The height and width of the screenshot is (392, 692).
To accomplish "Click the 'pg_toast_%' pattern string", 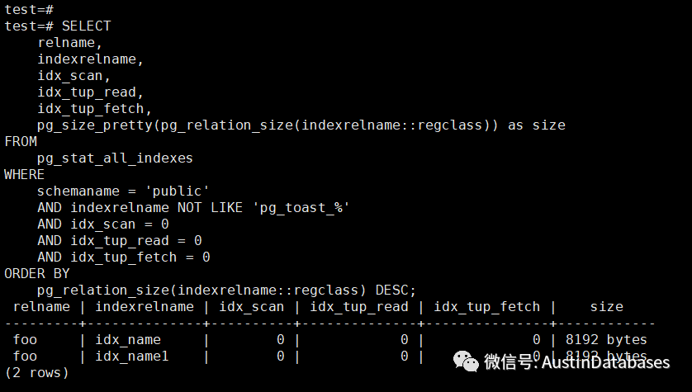I will [301, 207].
